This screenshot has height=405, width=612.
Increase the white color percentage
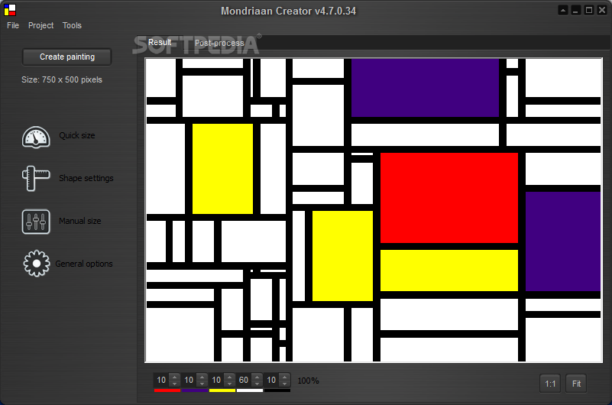(x=257, y=377)
